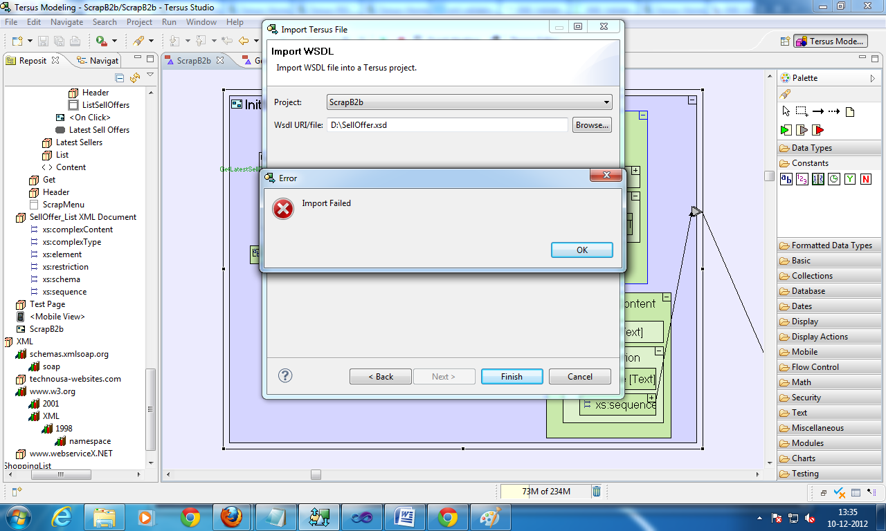Expand the Database palette drawer
Image resolution: width=886 pixels, height=531 pixels.
828,291
